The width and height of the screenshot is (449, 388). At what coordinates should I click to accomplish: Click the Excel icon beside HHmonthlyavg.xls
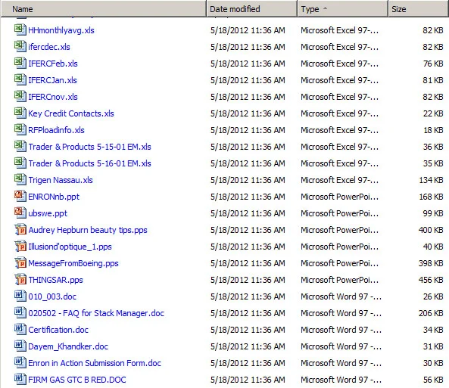click(20, 29)
